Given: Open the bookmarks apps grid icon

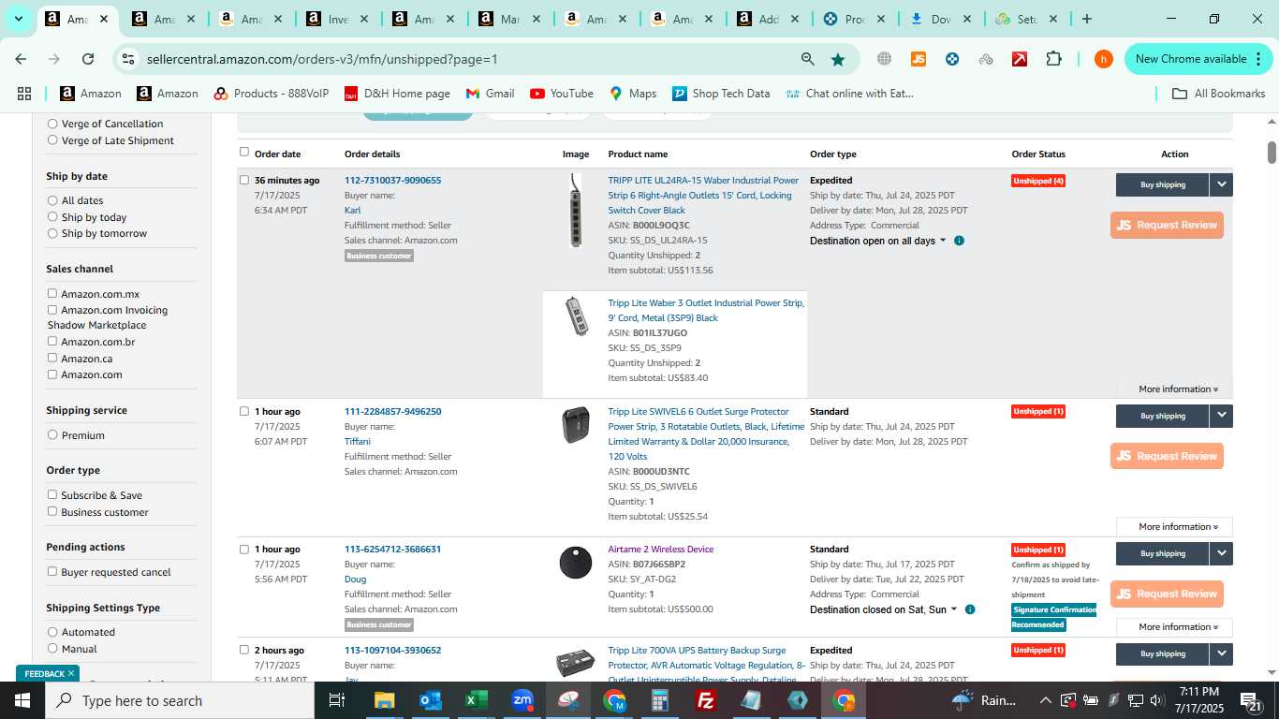Looking at the screenshot, I should [x=24, y=94].
